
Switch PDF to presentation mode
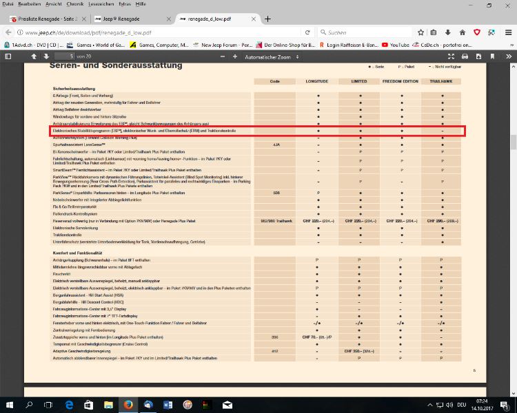tap(452, 56)
